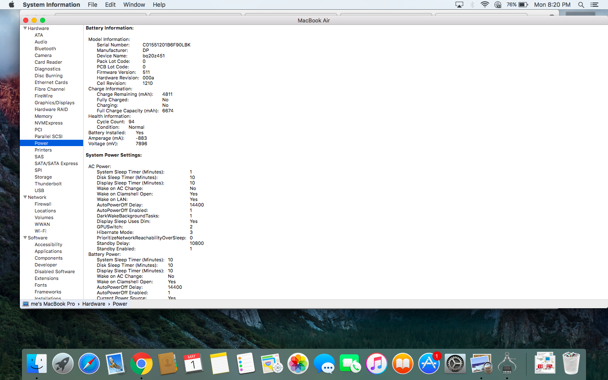The height and width of the screenshot is (380, 608).
Task: Click the Wi-Fi status icon in menu bar
Action: click(x=485, y=5)
